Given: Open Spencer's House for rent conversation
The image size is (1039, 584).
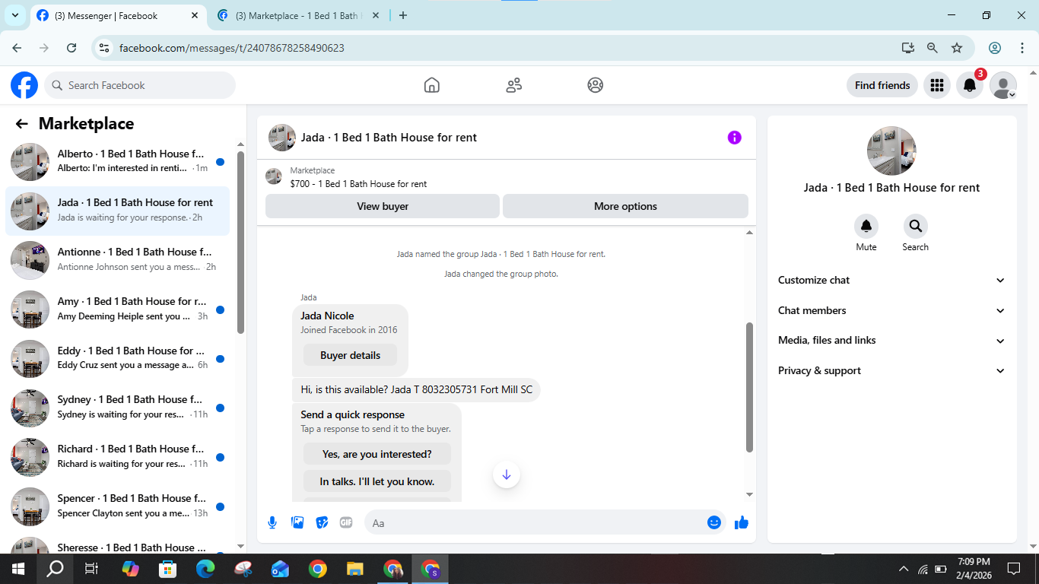Looking at the screenshot, I should point(118,506).
